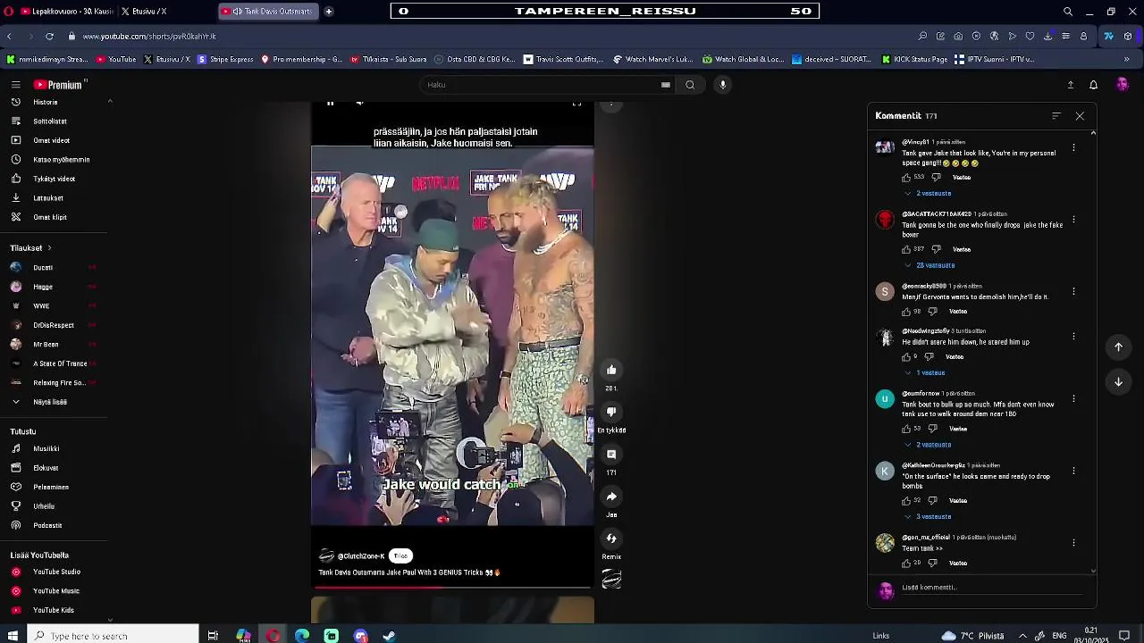Share the Short using the Jaa arrow
The image size is (1144, 643).
point(611,497)
